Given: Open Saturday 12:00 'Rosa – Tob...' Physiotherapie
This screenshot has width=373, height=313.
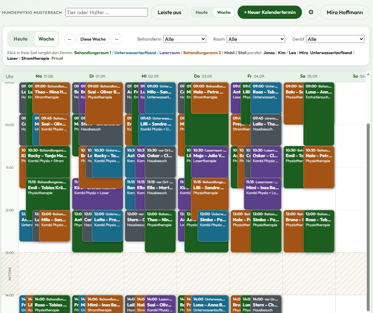Looking at the screenshot, I should 319,231.
